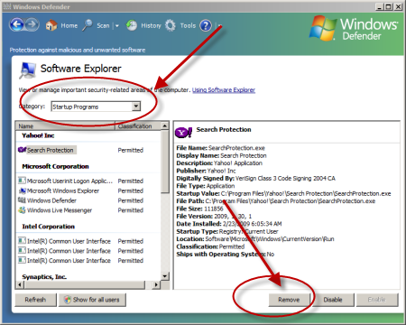Screen dimensions: 406x325
Task: Select Search Protection in the list
Action: click(x=51, y=150)
